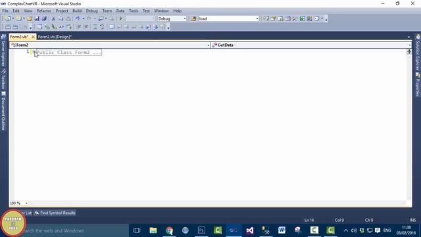
Task: Click the New Project toolbar icon
Action: pos(7,18)
